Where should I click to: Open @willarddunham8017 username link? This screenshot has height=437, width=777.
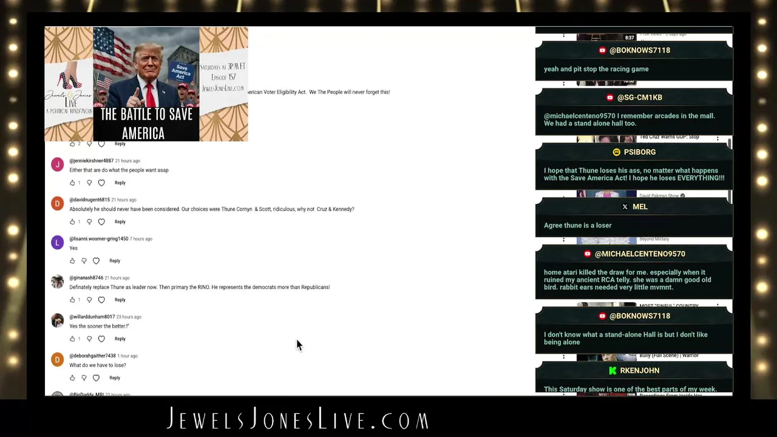pos(92,317)
